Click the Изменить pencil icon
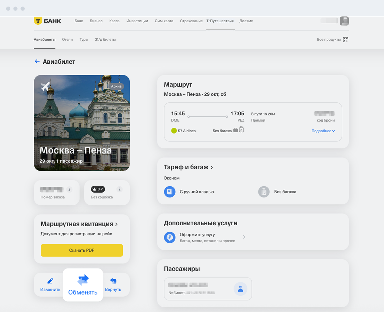This screenshot has width=384, height=312. [50, 281]
